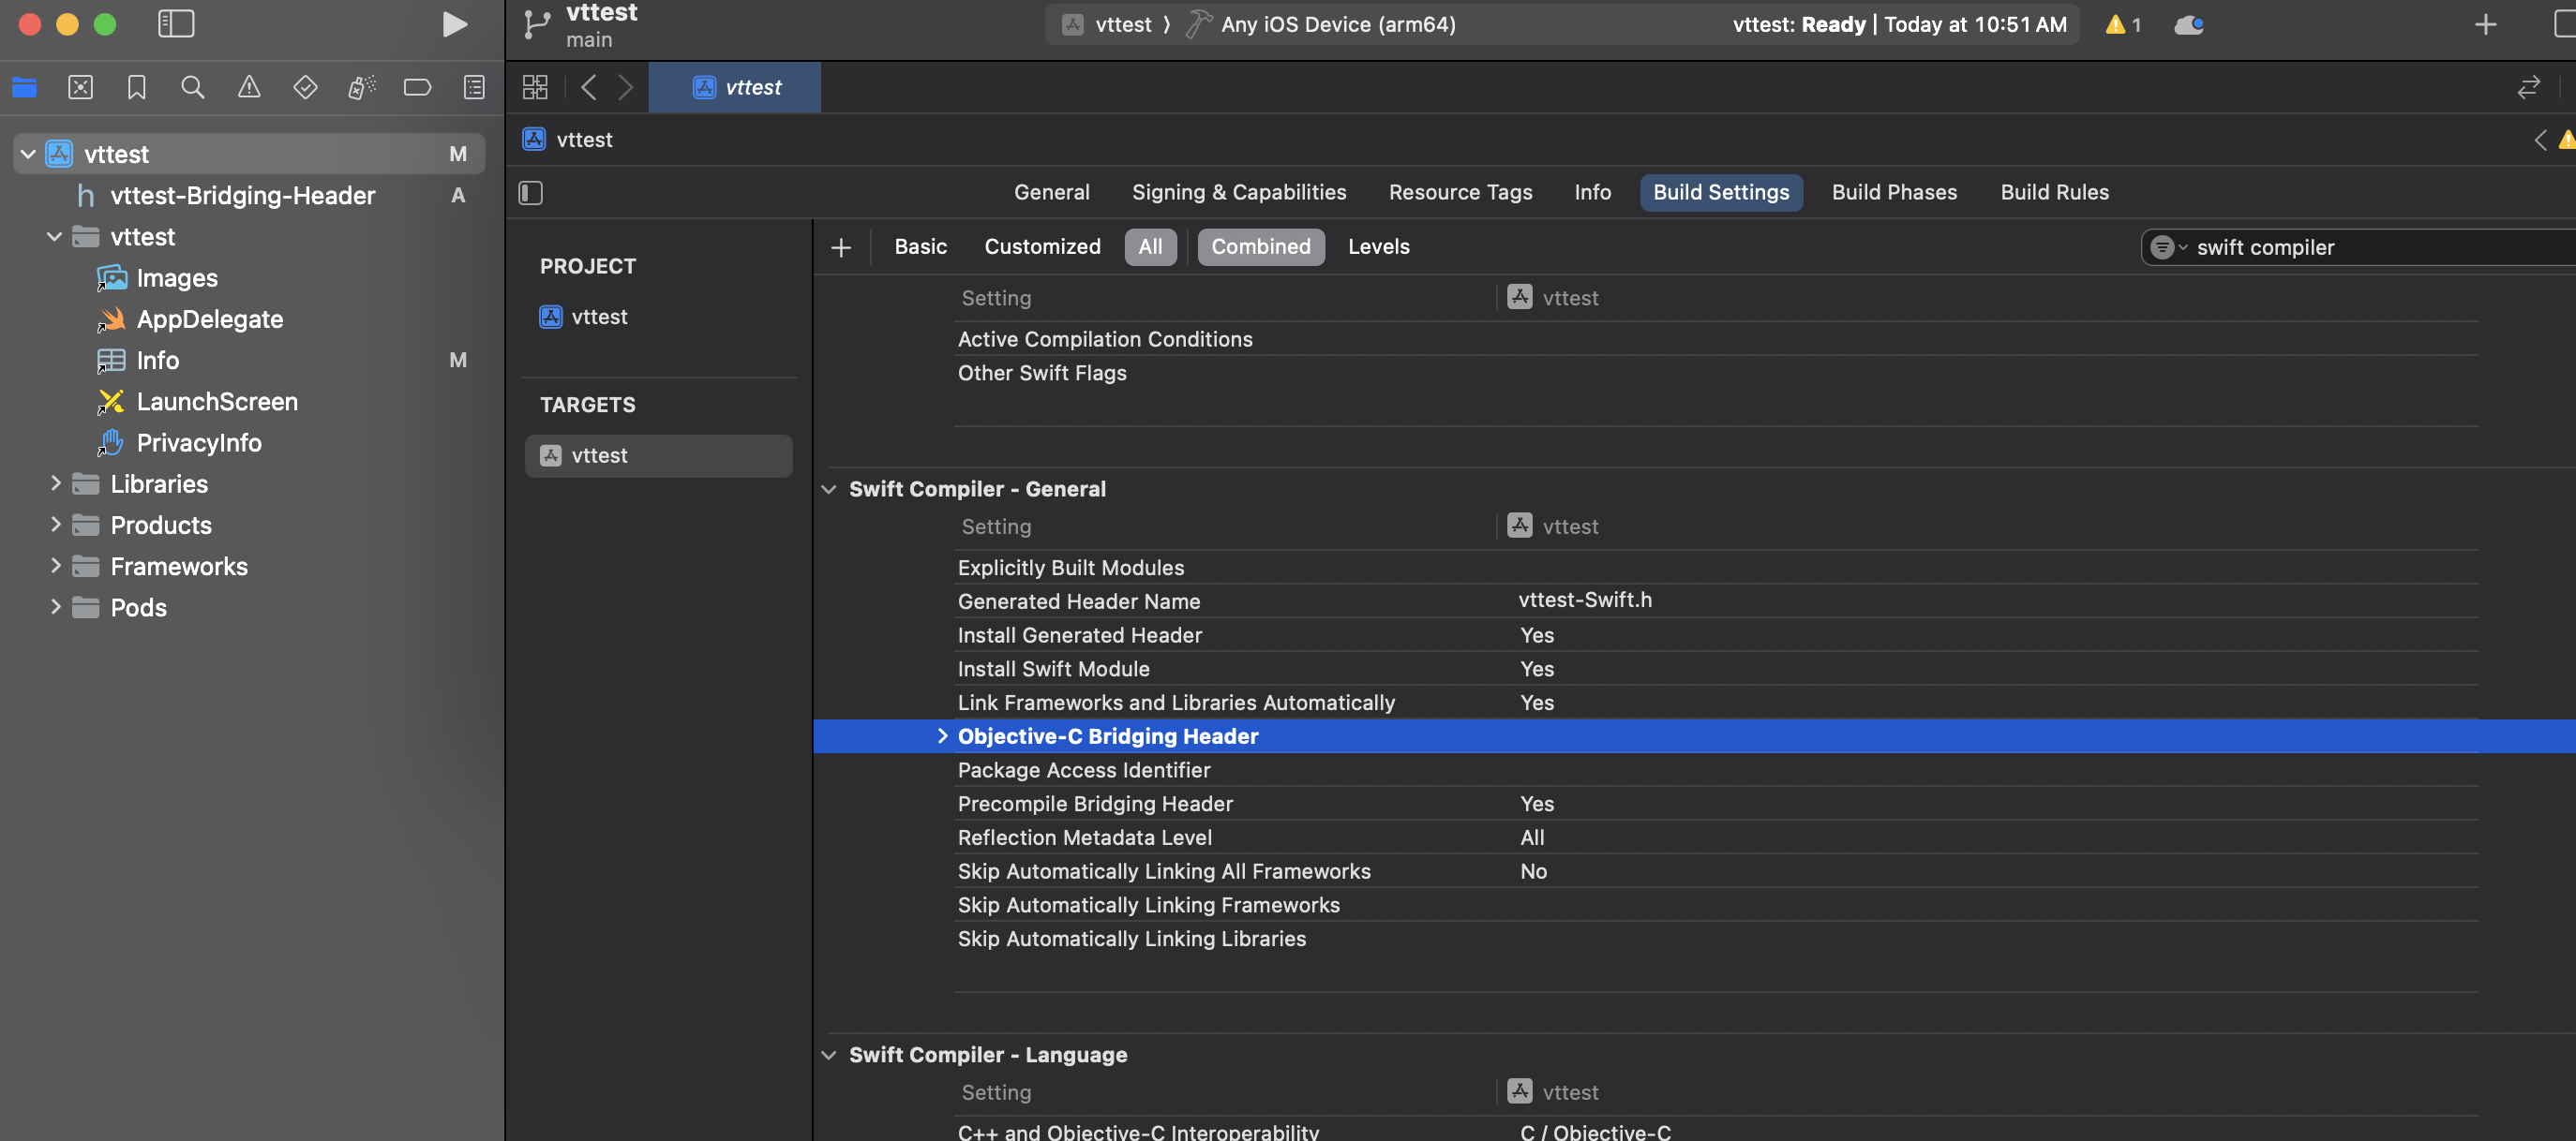Switch to the Info tab
The image size is (2576, 1141).
coord(1592,192)
